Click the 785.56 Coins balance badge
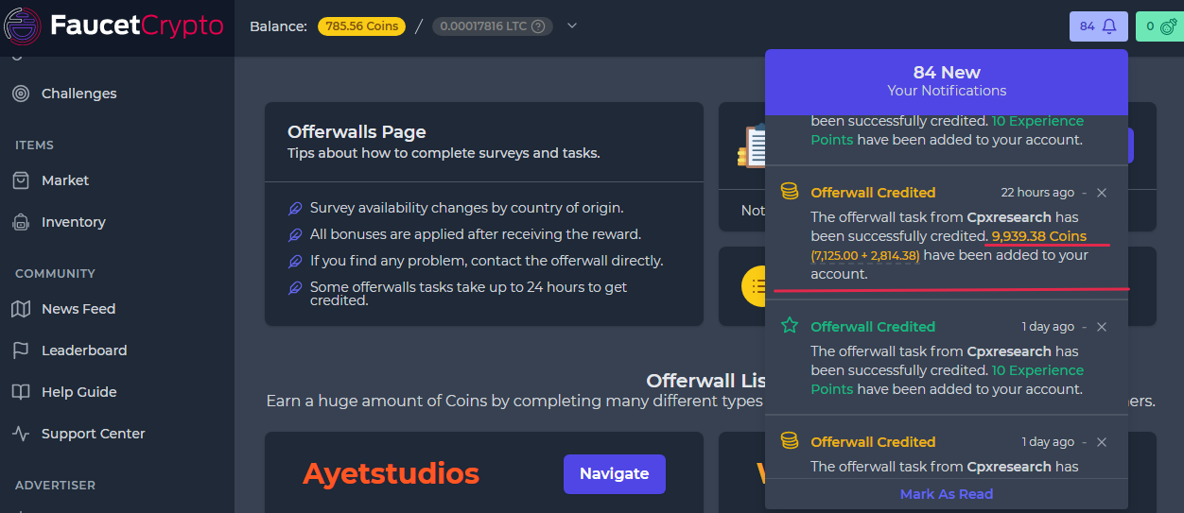 click(x=362, y=26)
